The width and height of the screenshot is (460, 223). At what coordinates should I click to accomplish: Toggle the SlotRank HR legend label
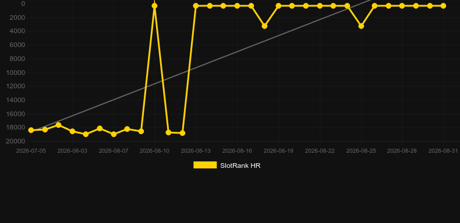(x=240, y=166)
